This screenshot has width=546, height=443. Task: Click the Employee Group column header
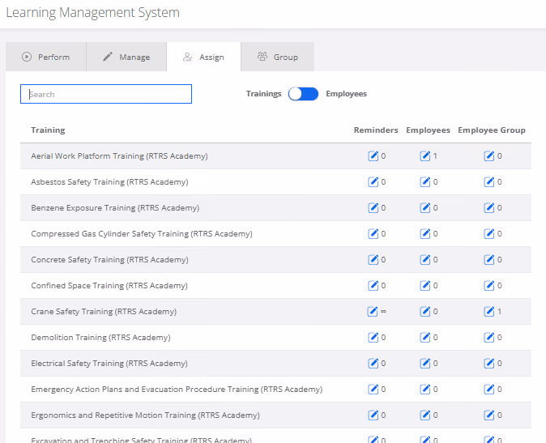click(492, 130)
